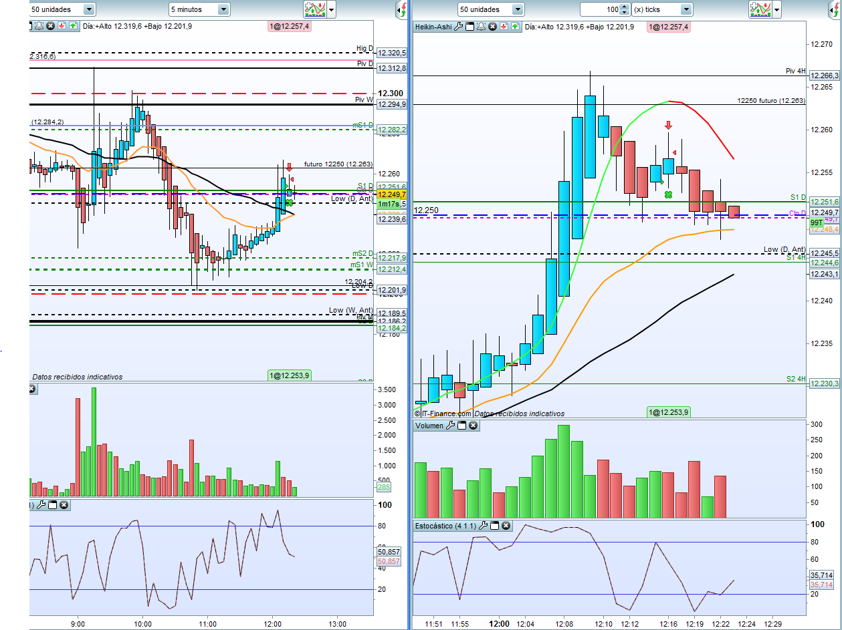The width and height of the screenshot is (842, 630).
Task: Click 1@12.257,4 order label in right chart
Action: coord(667,27)
